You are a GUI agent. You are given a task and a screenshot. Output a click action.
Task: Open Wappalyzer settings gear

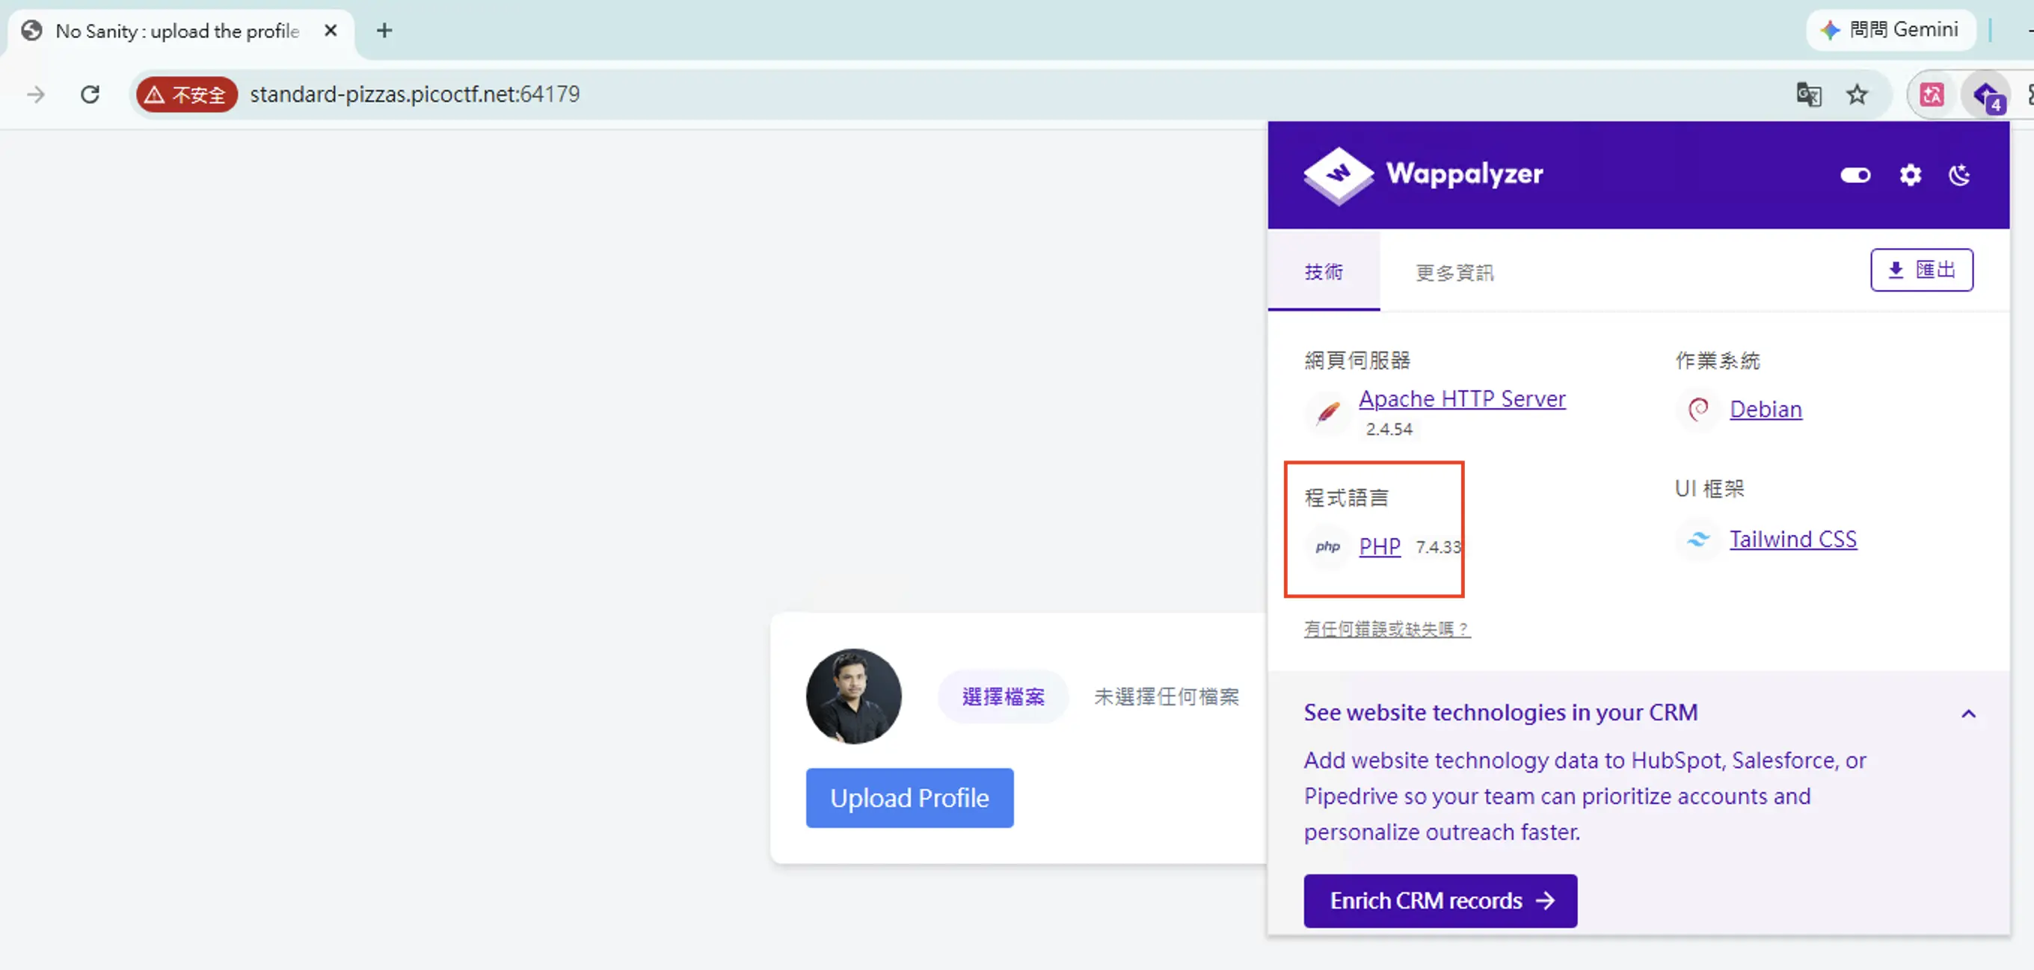[x=1909, y=174]
